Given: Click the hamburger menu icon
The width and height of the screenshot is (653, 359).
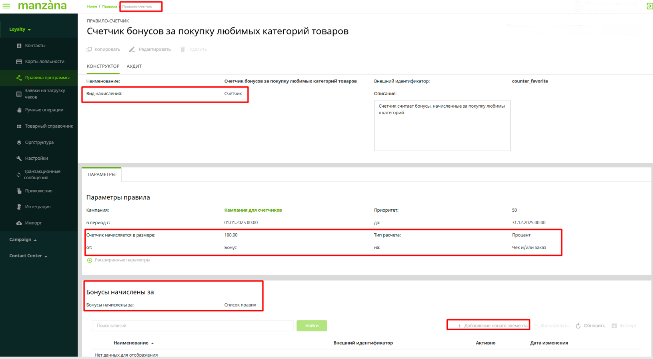Looking at the screenshot, I should click(x=6, y=6).
